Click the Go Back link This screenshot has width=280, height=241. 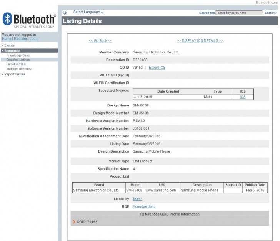tap(100, 41)
